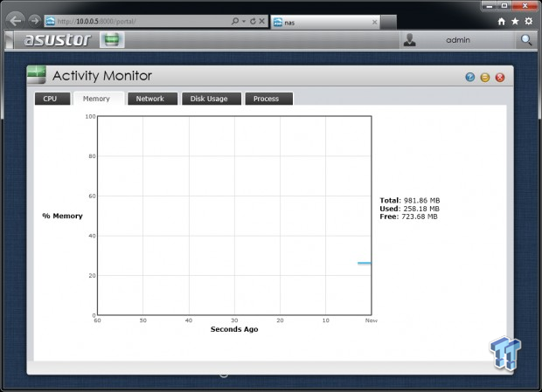Select the Memory tab
542x392 pixels.
pos(99,99)
